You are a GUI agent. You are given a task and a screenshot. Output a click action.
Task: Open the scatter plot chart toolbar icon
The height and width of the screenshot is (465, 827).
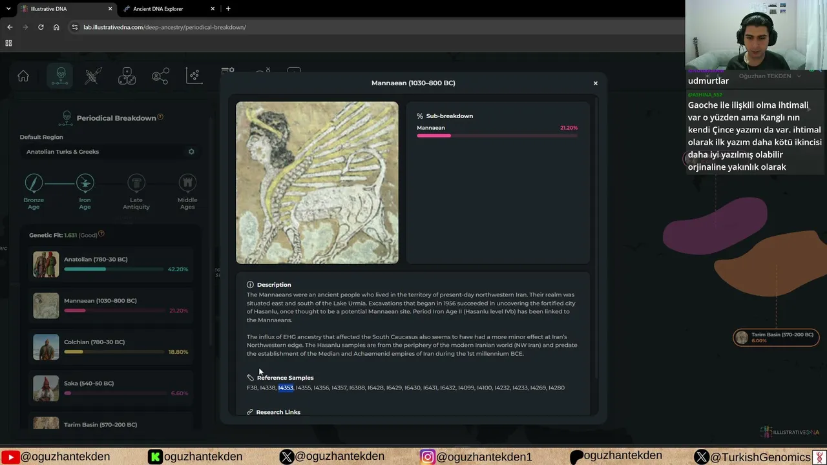194,76
